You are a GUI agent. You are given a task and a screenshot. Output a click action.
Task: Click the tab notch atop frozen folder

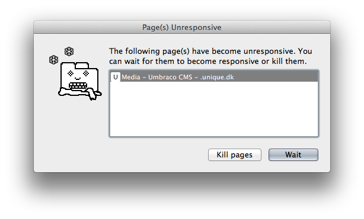click(x=82, y=65)
